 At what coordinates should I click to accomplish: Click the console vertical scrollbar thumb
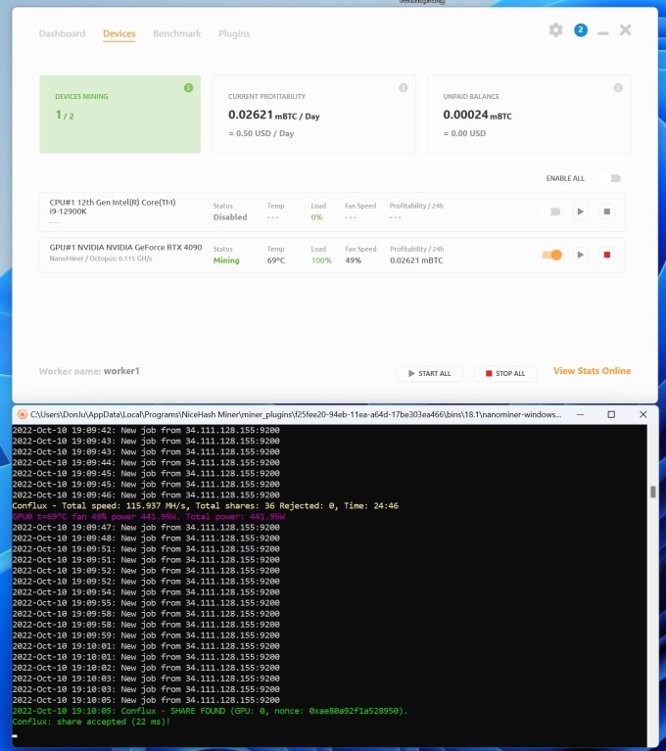[x=652, y=492]
